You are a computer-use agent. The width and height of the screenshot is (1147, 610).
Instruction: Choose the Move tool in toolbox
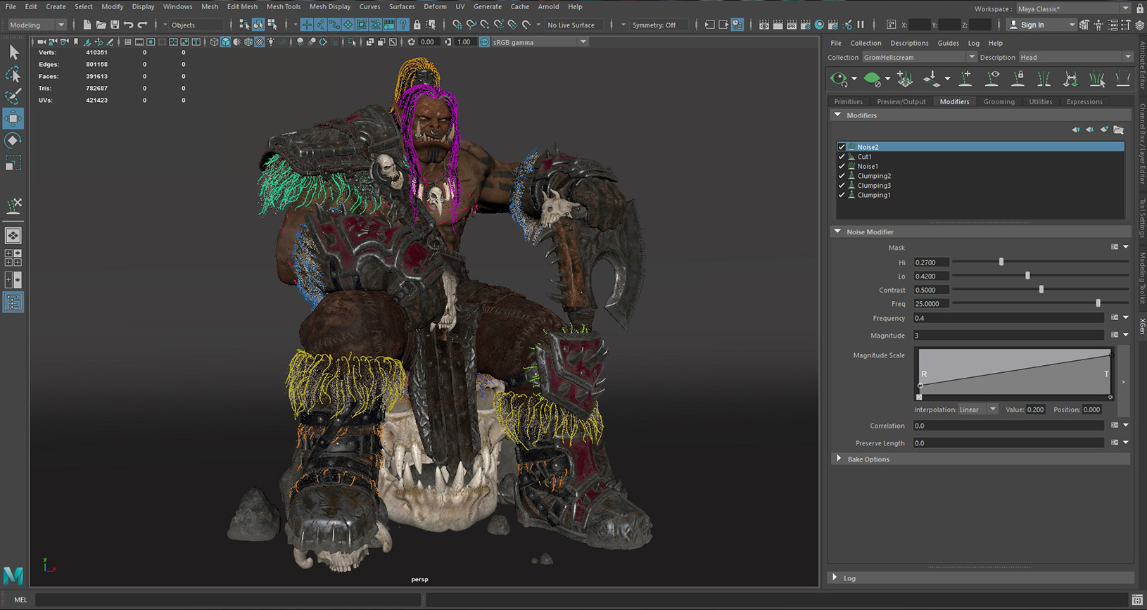[x=13, y=118]
